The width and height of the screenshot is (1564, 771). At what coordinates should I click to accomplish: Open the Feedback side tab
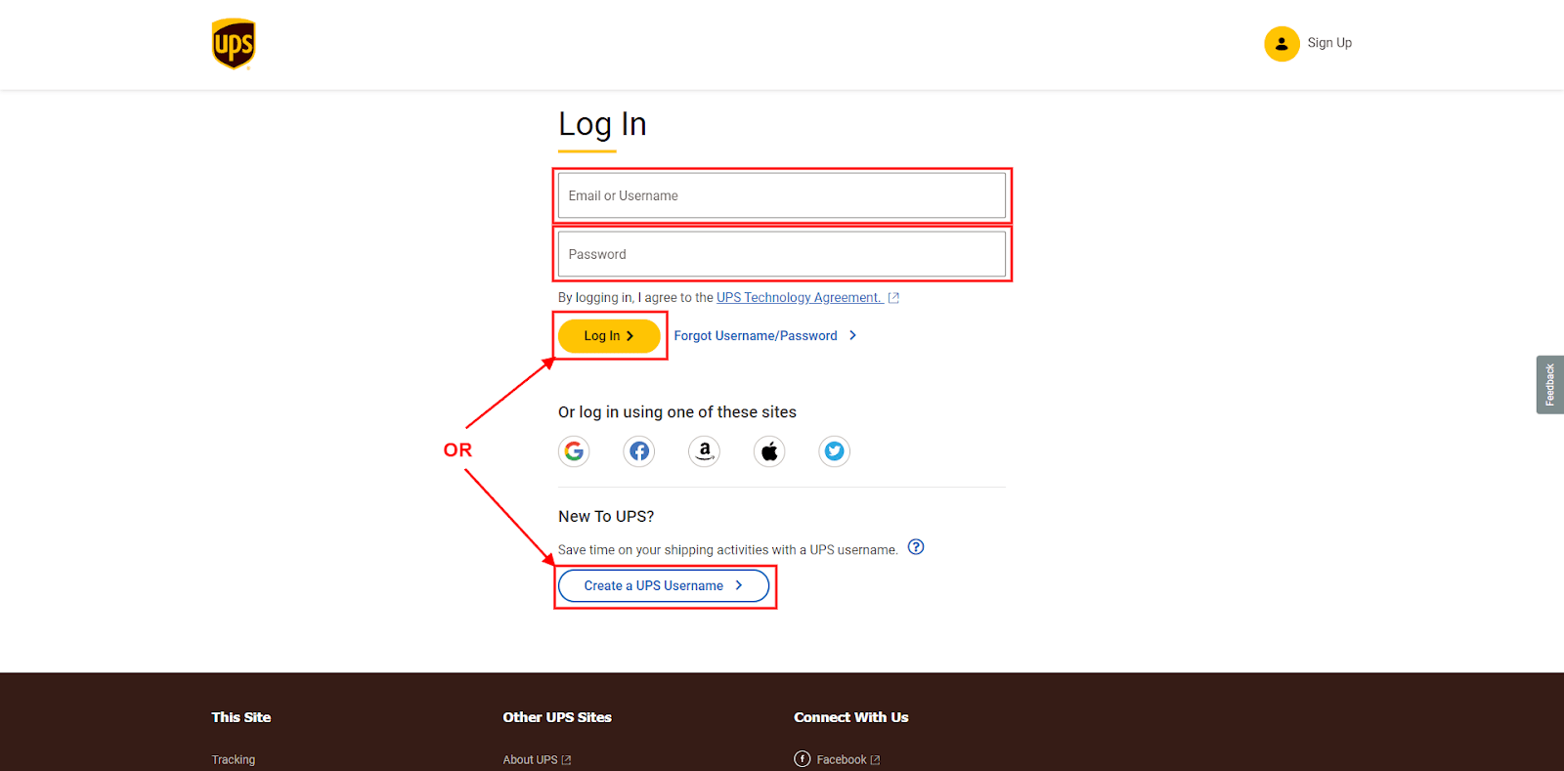tap(1550, 385)
